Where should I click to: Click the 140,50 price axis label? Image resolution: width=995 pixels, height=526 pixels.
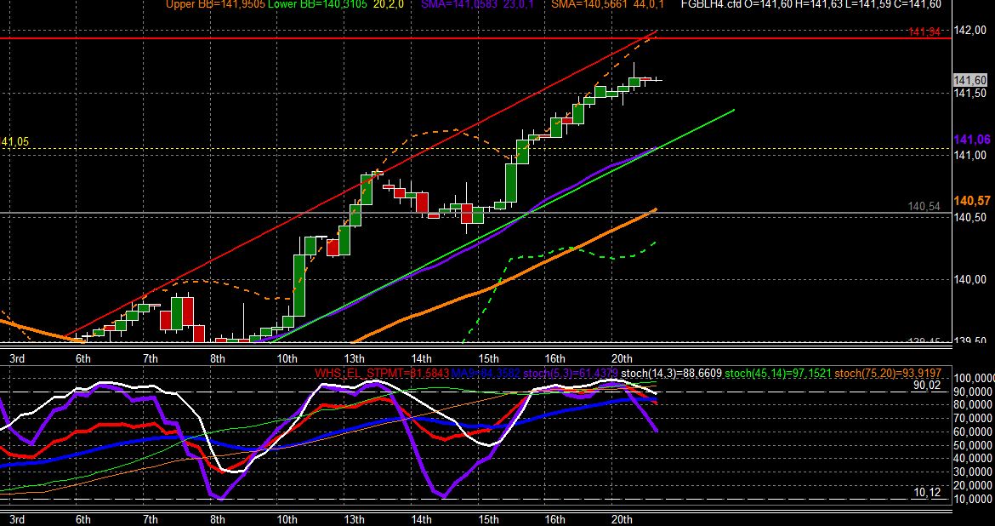[970, 217]
